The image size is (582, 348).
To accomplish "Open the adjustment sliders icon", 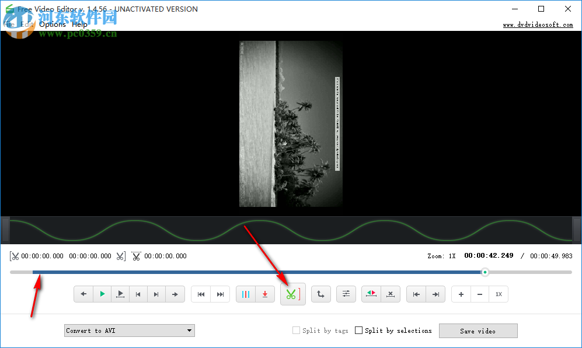I will point(346,294).
